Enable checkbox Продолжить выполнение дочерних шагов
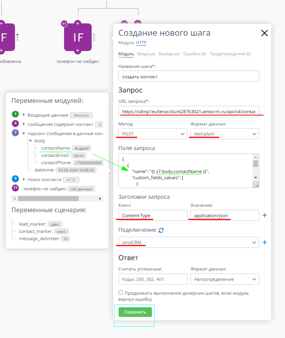Image resolution: width=285 pixels, height=338 pixels. point(120,292)
